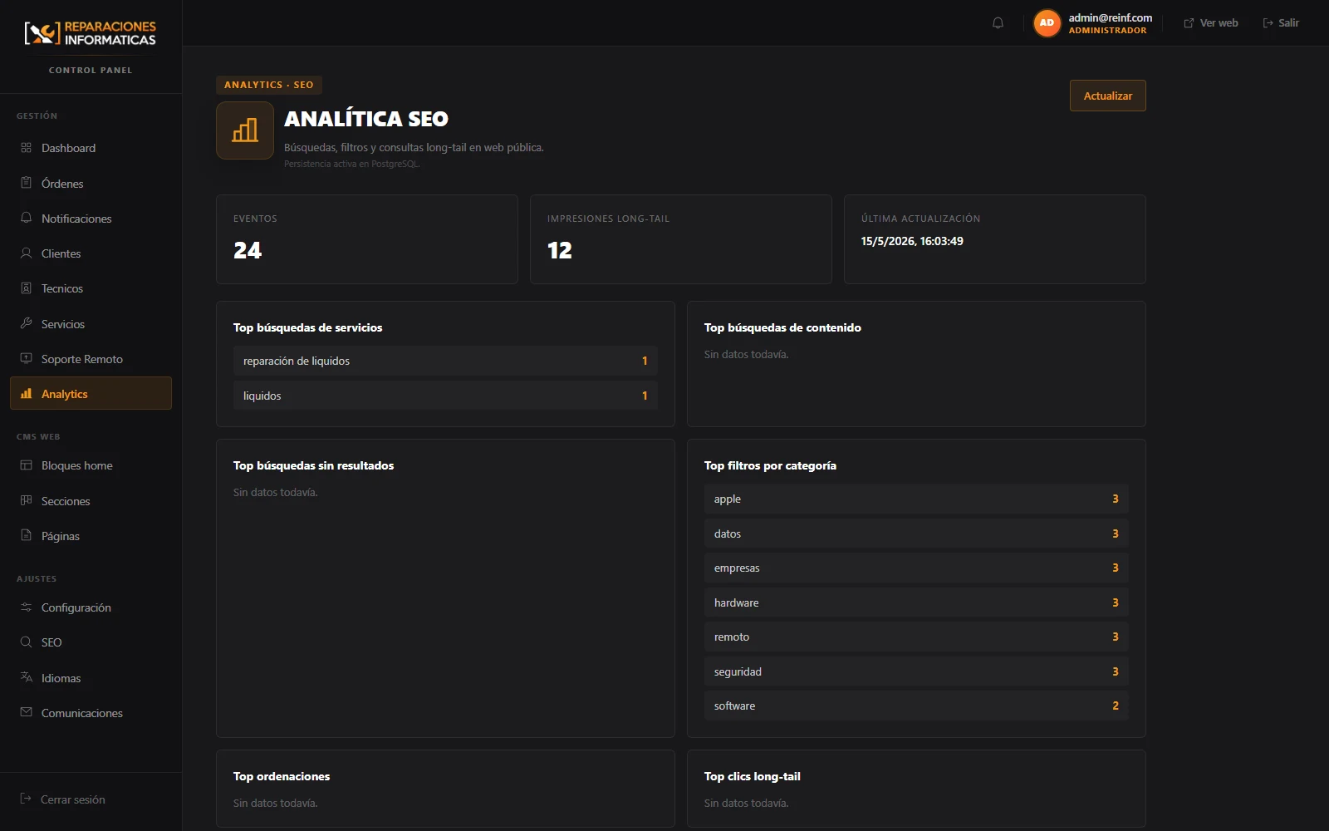Open Idiomas in the sidebar
1329x831 pixels.
pyautogui.click(x=91, y=678)
